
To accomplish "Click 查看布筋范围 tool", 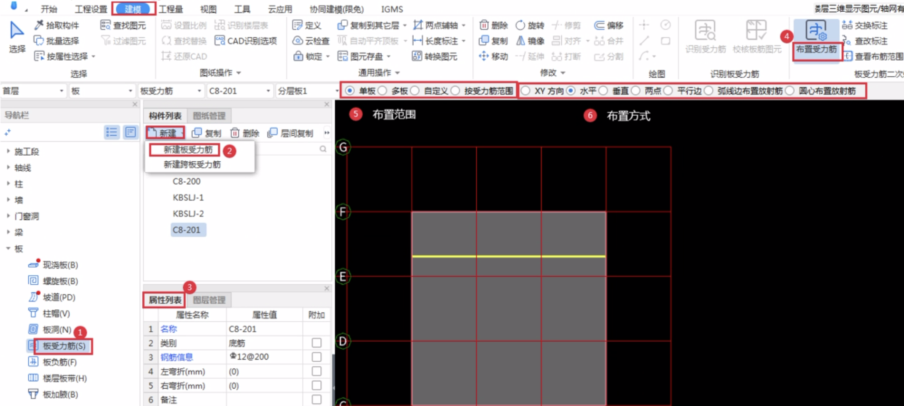I will point(873,56).
